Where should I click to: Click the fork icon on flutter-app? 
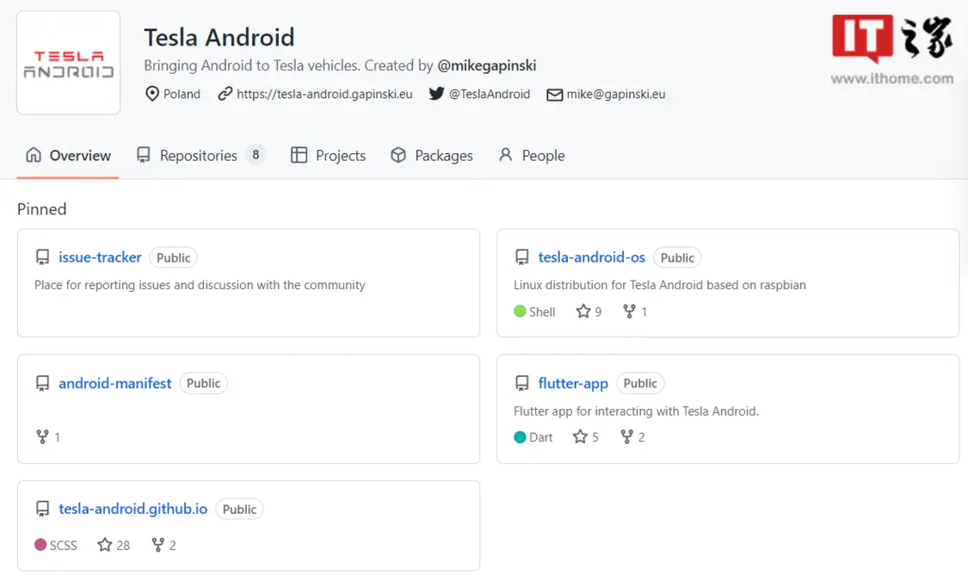pyautogui.click(x=627, y=437)
